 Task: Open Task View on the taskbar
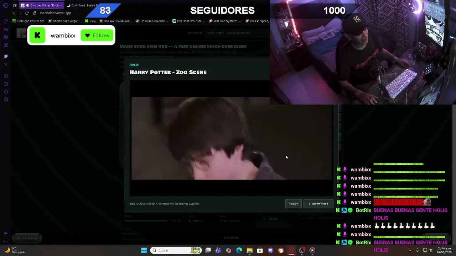tap(208, 250)
